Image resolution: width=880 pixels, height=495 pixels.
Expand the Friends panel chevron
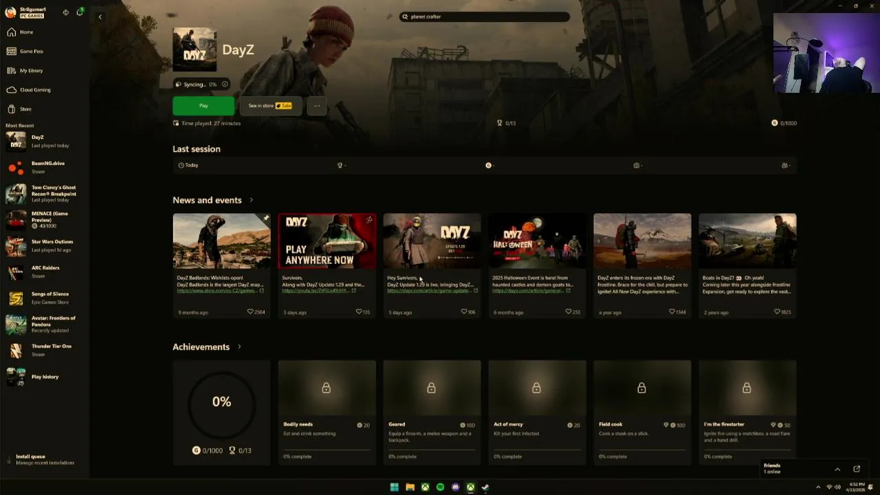(x=837, y=469)
